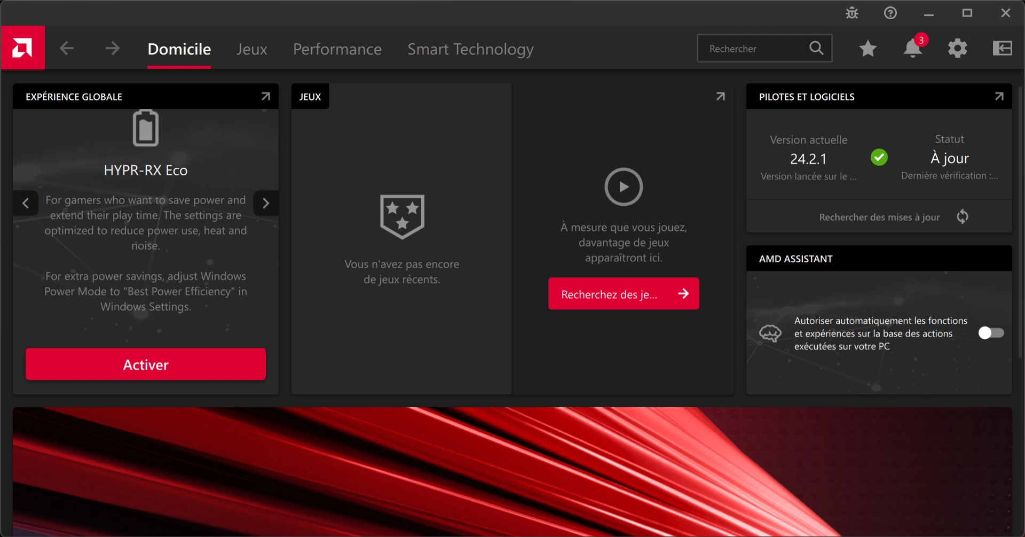Click the version number 24.2.1
1025x537 pixels.
808,159
